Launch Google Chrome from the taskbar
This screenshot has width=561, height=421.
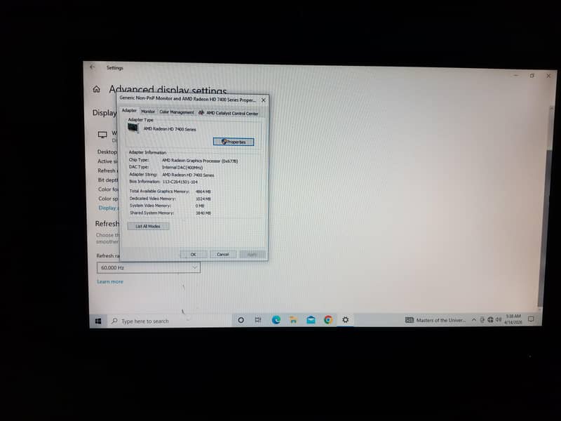click(x=328, y=320)
